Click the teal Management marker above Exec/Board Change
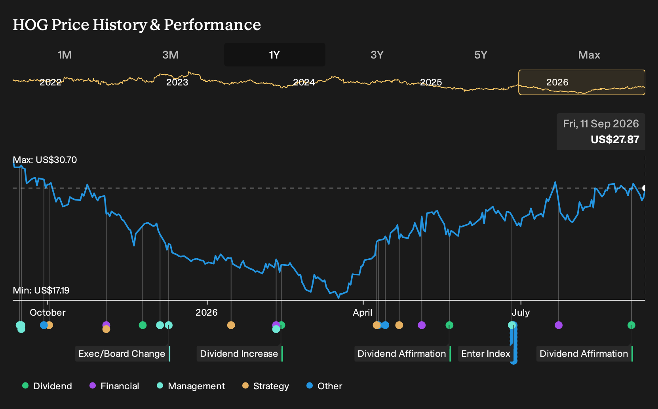Viewport: 658px width, 409px height. coord(169,325)
